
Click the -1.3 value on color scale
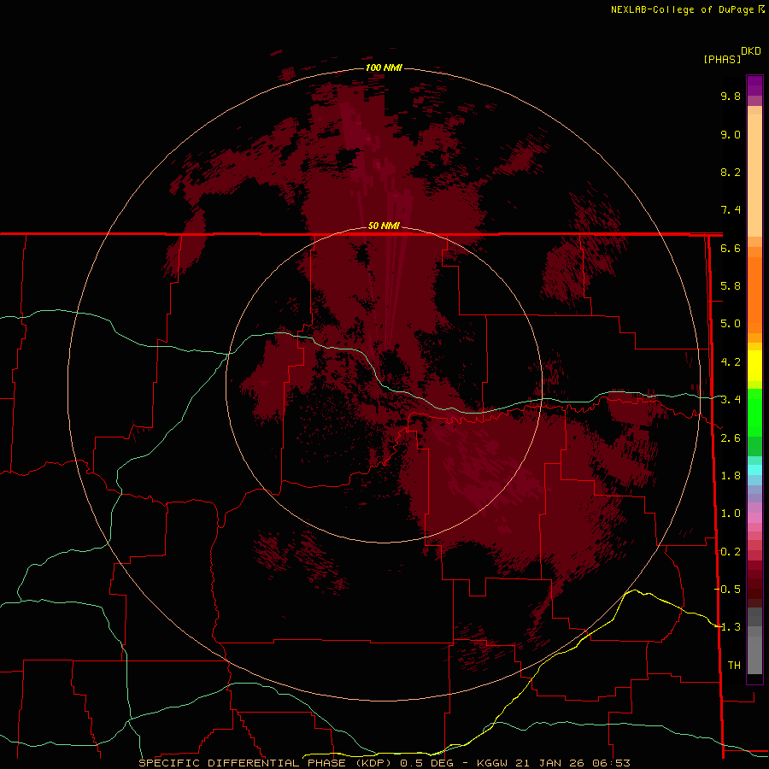point(727,627)
